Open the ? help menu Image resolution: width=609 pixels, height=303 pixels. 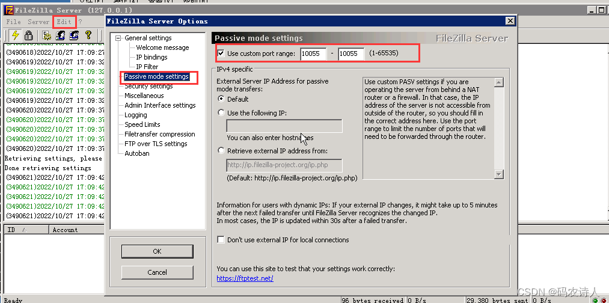click(x=81, y=22)
